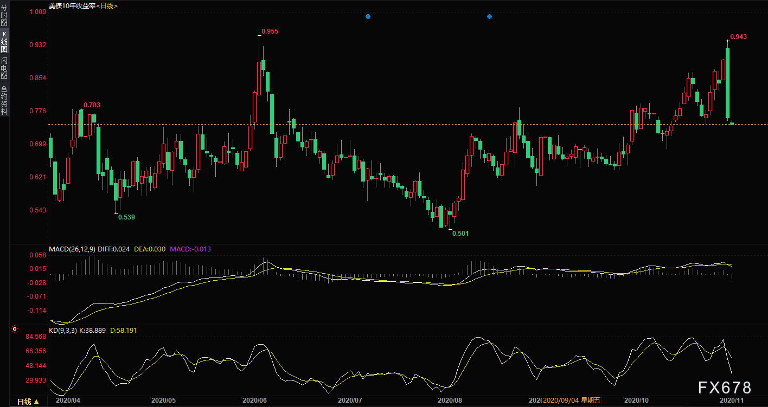Click the 0.776 value on the price axis
This screenshot has width=768, height=407.
(x=37, y=111)
